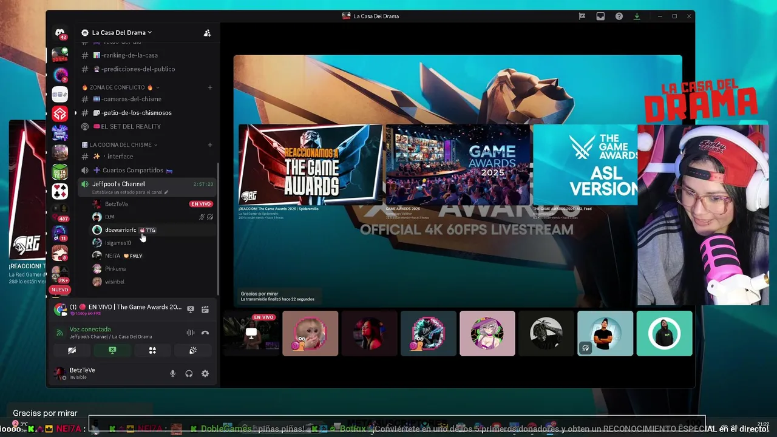Open Game Awards 2025 orchestra stream thumbnail
Viewport: 777px width, 437px height.
(458, 164)
